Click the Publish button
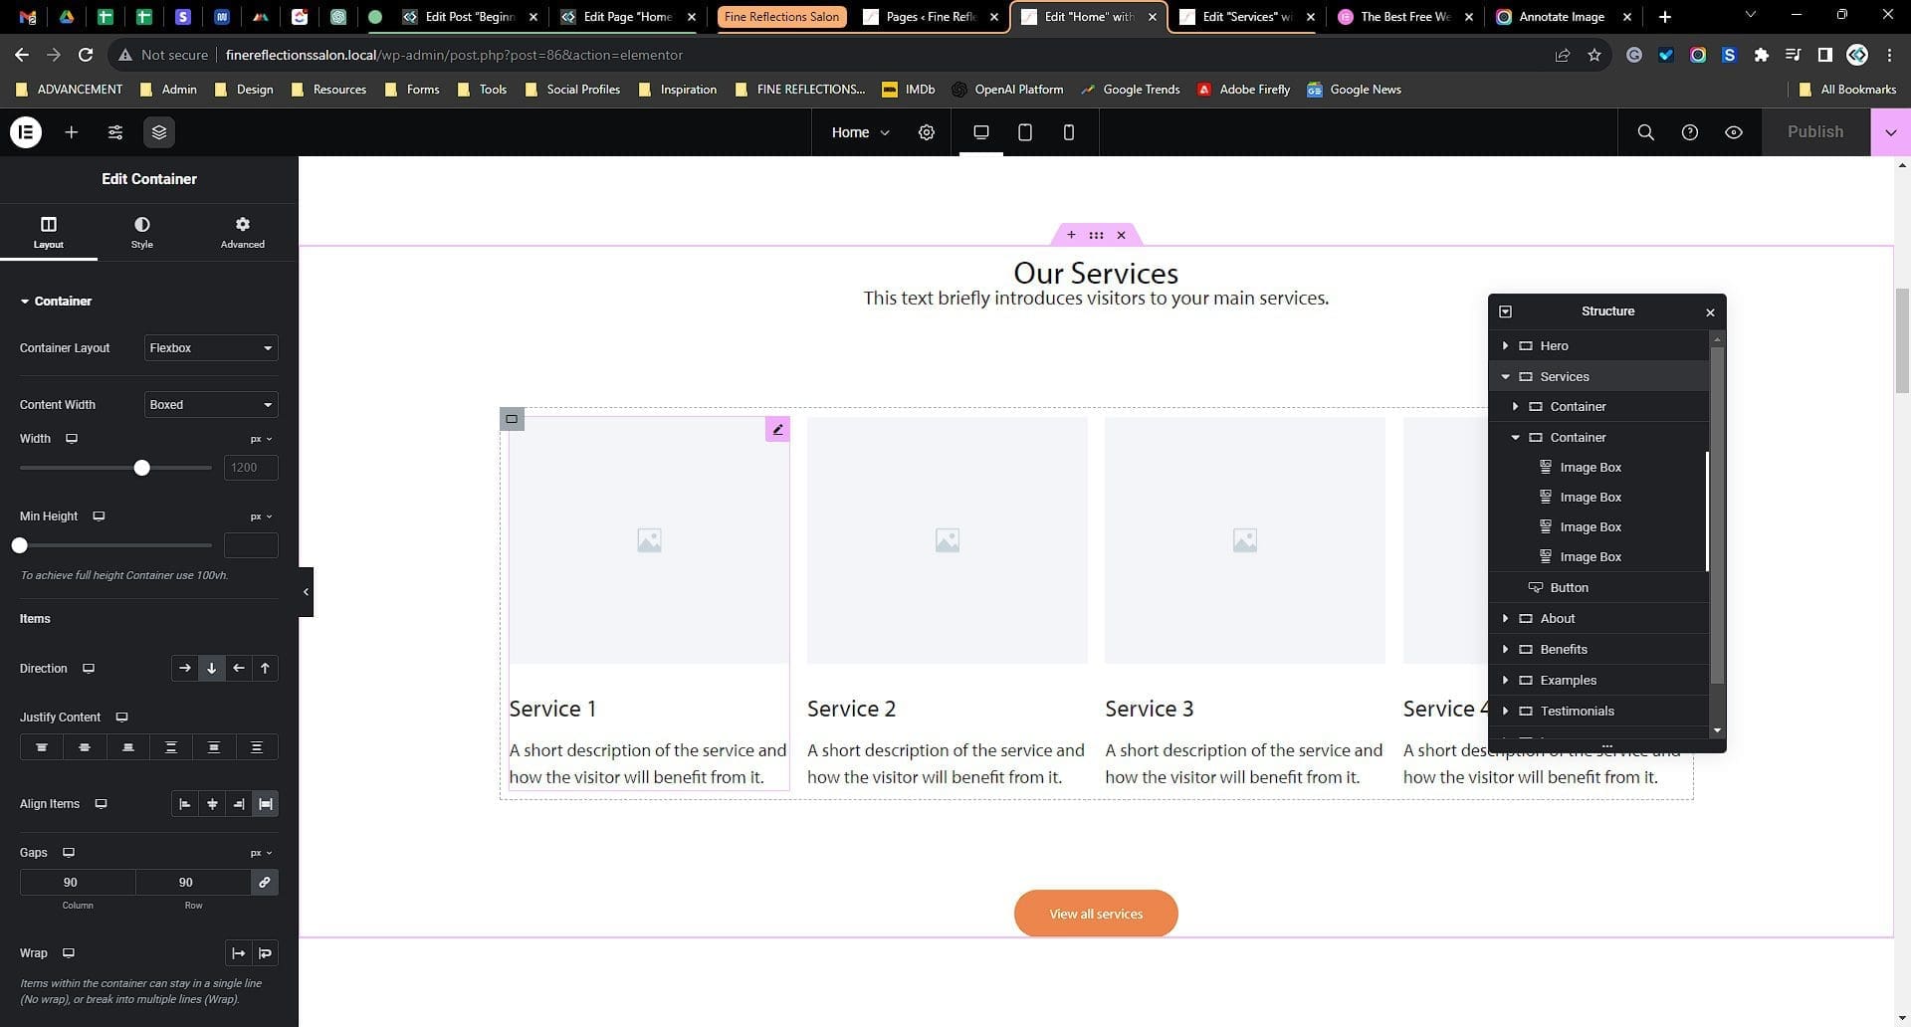This screenshot has width=1911, height=1027. click(x=1814, y=132)
